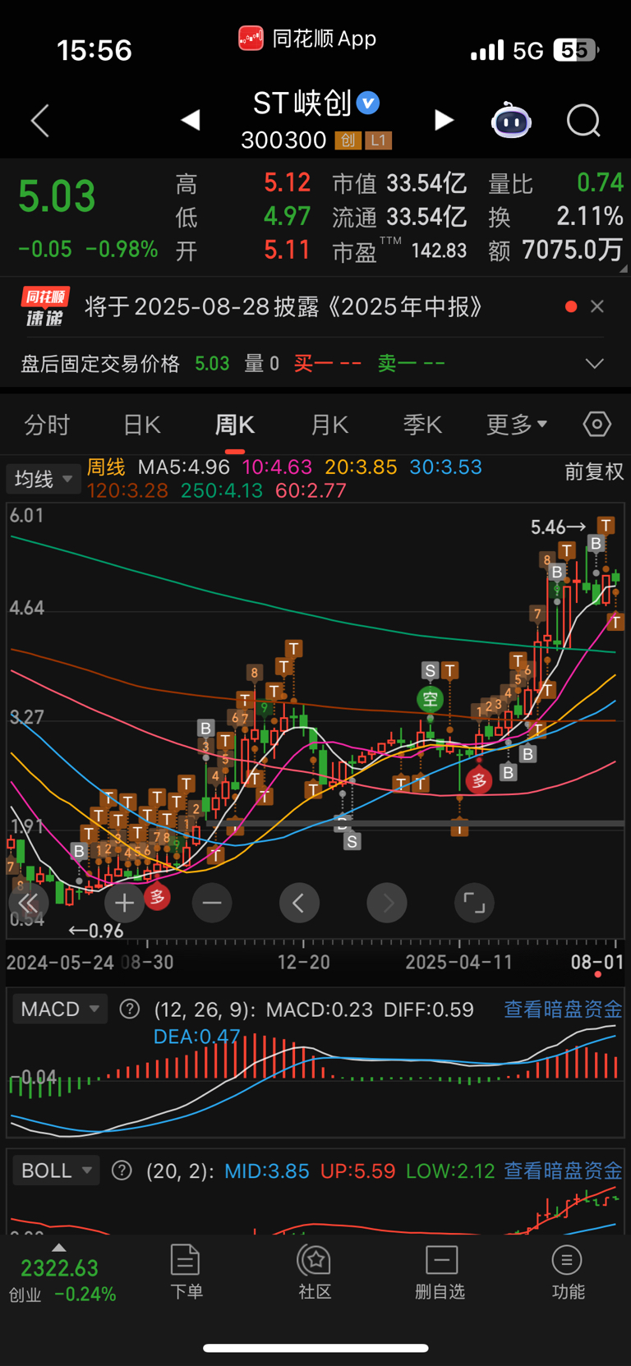Open the 2025年中报 disclosure notice

(x=283, y=307)
